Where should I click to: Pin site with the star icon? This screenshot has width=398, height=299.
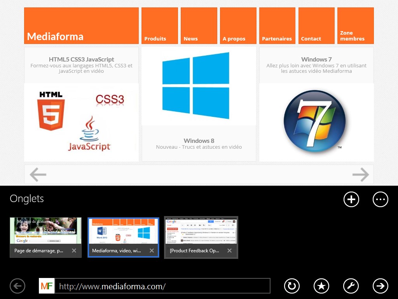(x=321, y=286)
